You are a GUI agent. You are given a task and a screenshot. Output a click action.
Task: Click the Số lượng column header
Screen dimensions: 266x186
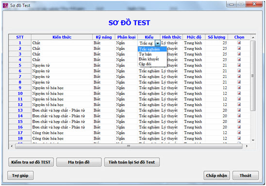click(x=216, y=37)
